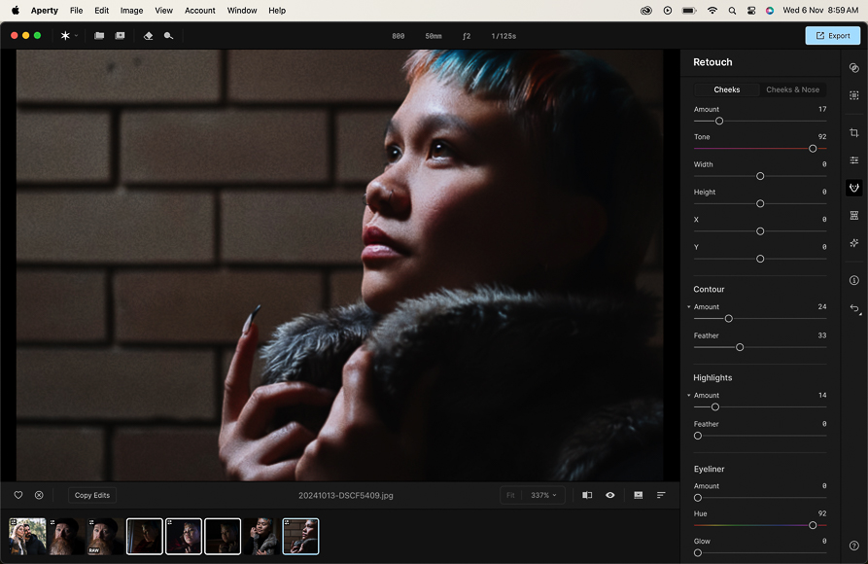Click the undo history arrow icon
868x564 pixels.
point(853,308)
